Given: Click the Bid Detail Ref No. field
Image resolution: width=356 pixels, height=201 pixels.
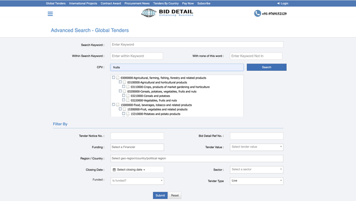Looking at the screenshot, I should pos(257,136).
